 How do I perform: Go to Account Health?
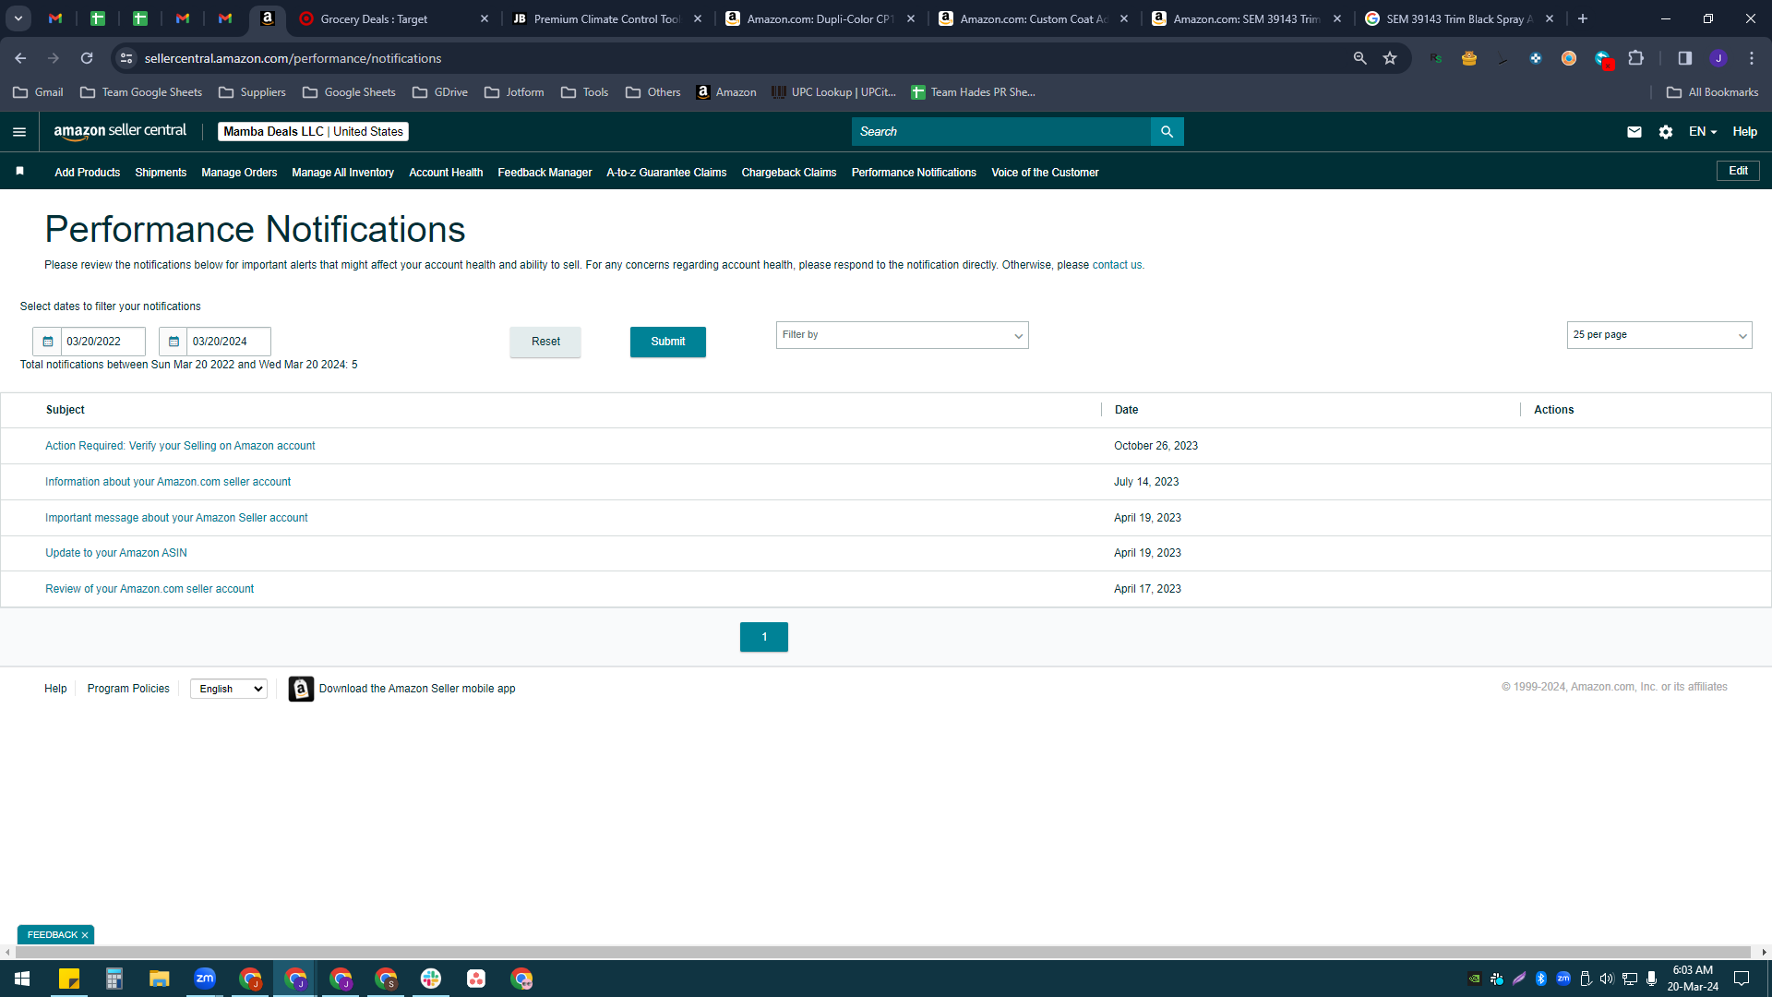point(446,173)
